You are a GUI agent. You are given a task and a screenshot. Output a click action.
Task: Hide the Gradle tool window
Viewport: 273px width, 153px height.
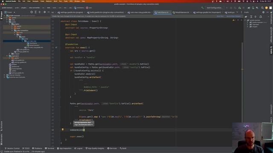click(267, 12)
